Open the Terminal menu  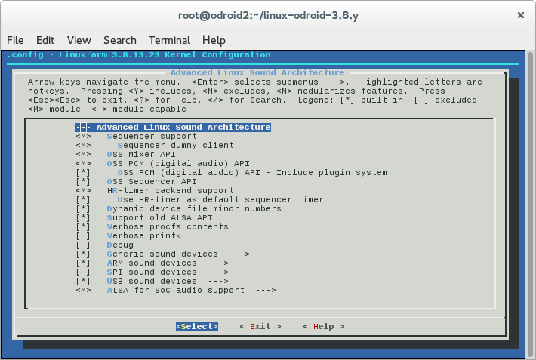tap(169, 40)
